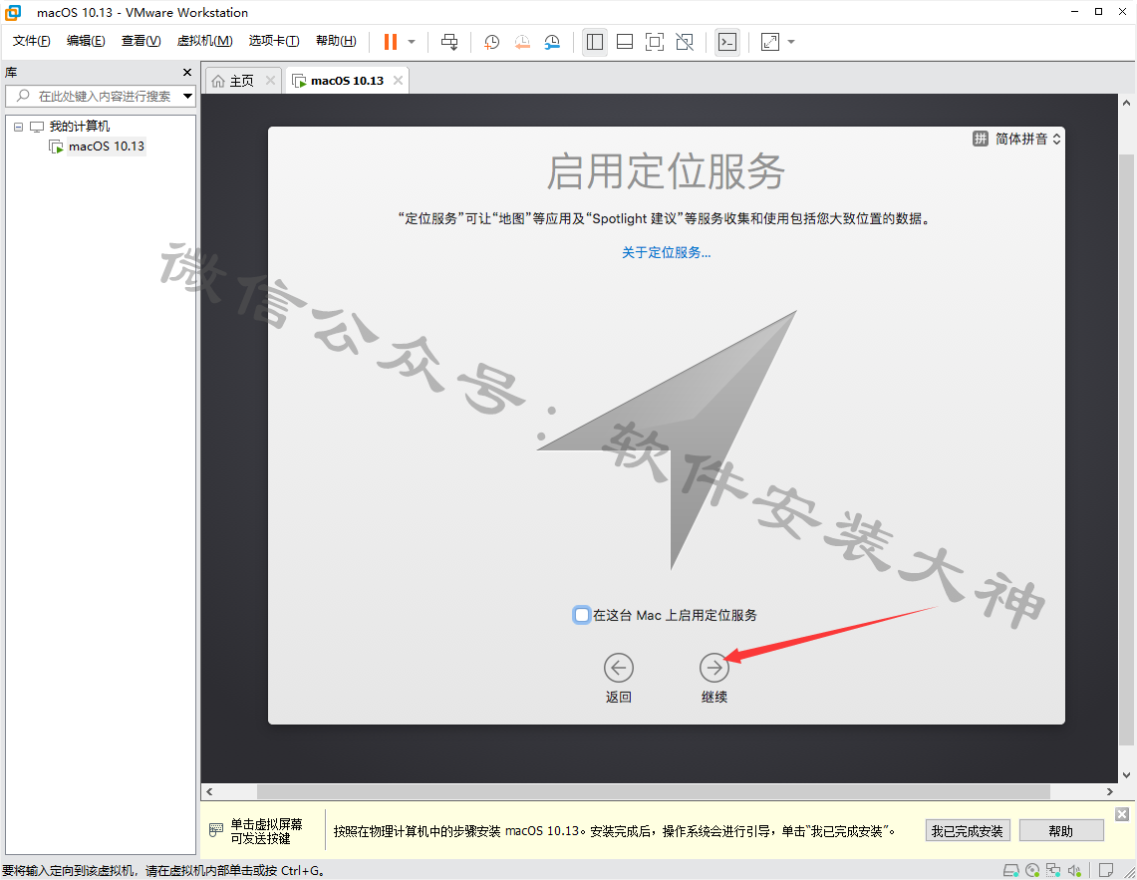
Task: Pause the virtual machine with the orange icon
Action: tap(390, 42)
